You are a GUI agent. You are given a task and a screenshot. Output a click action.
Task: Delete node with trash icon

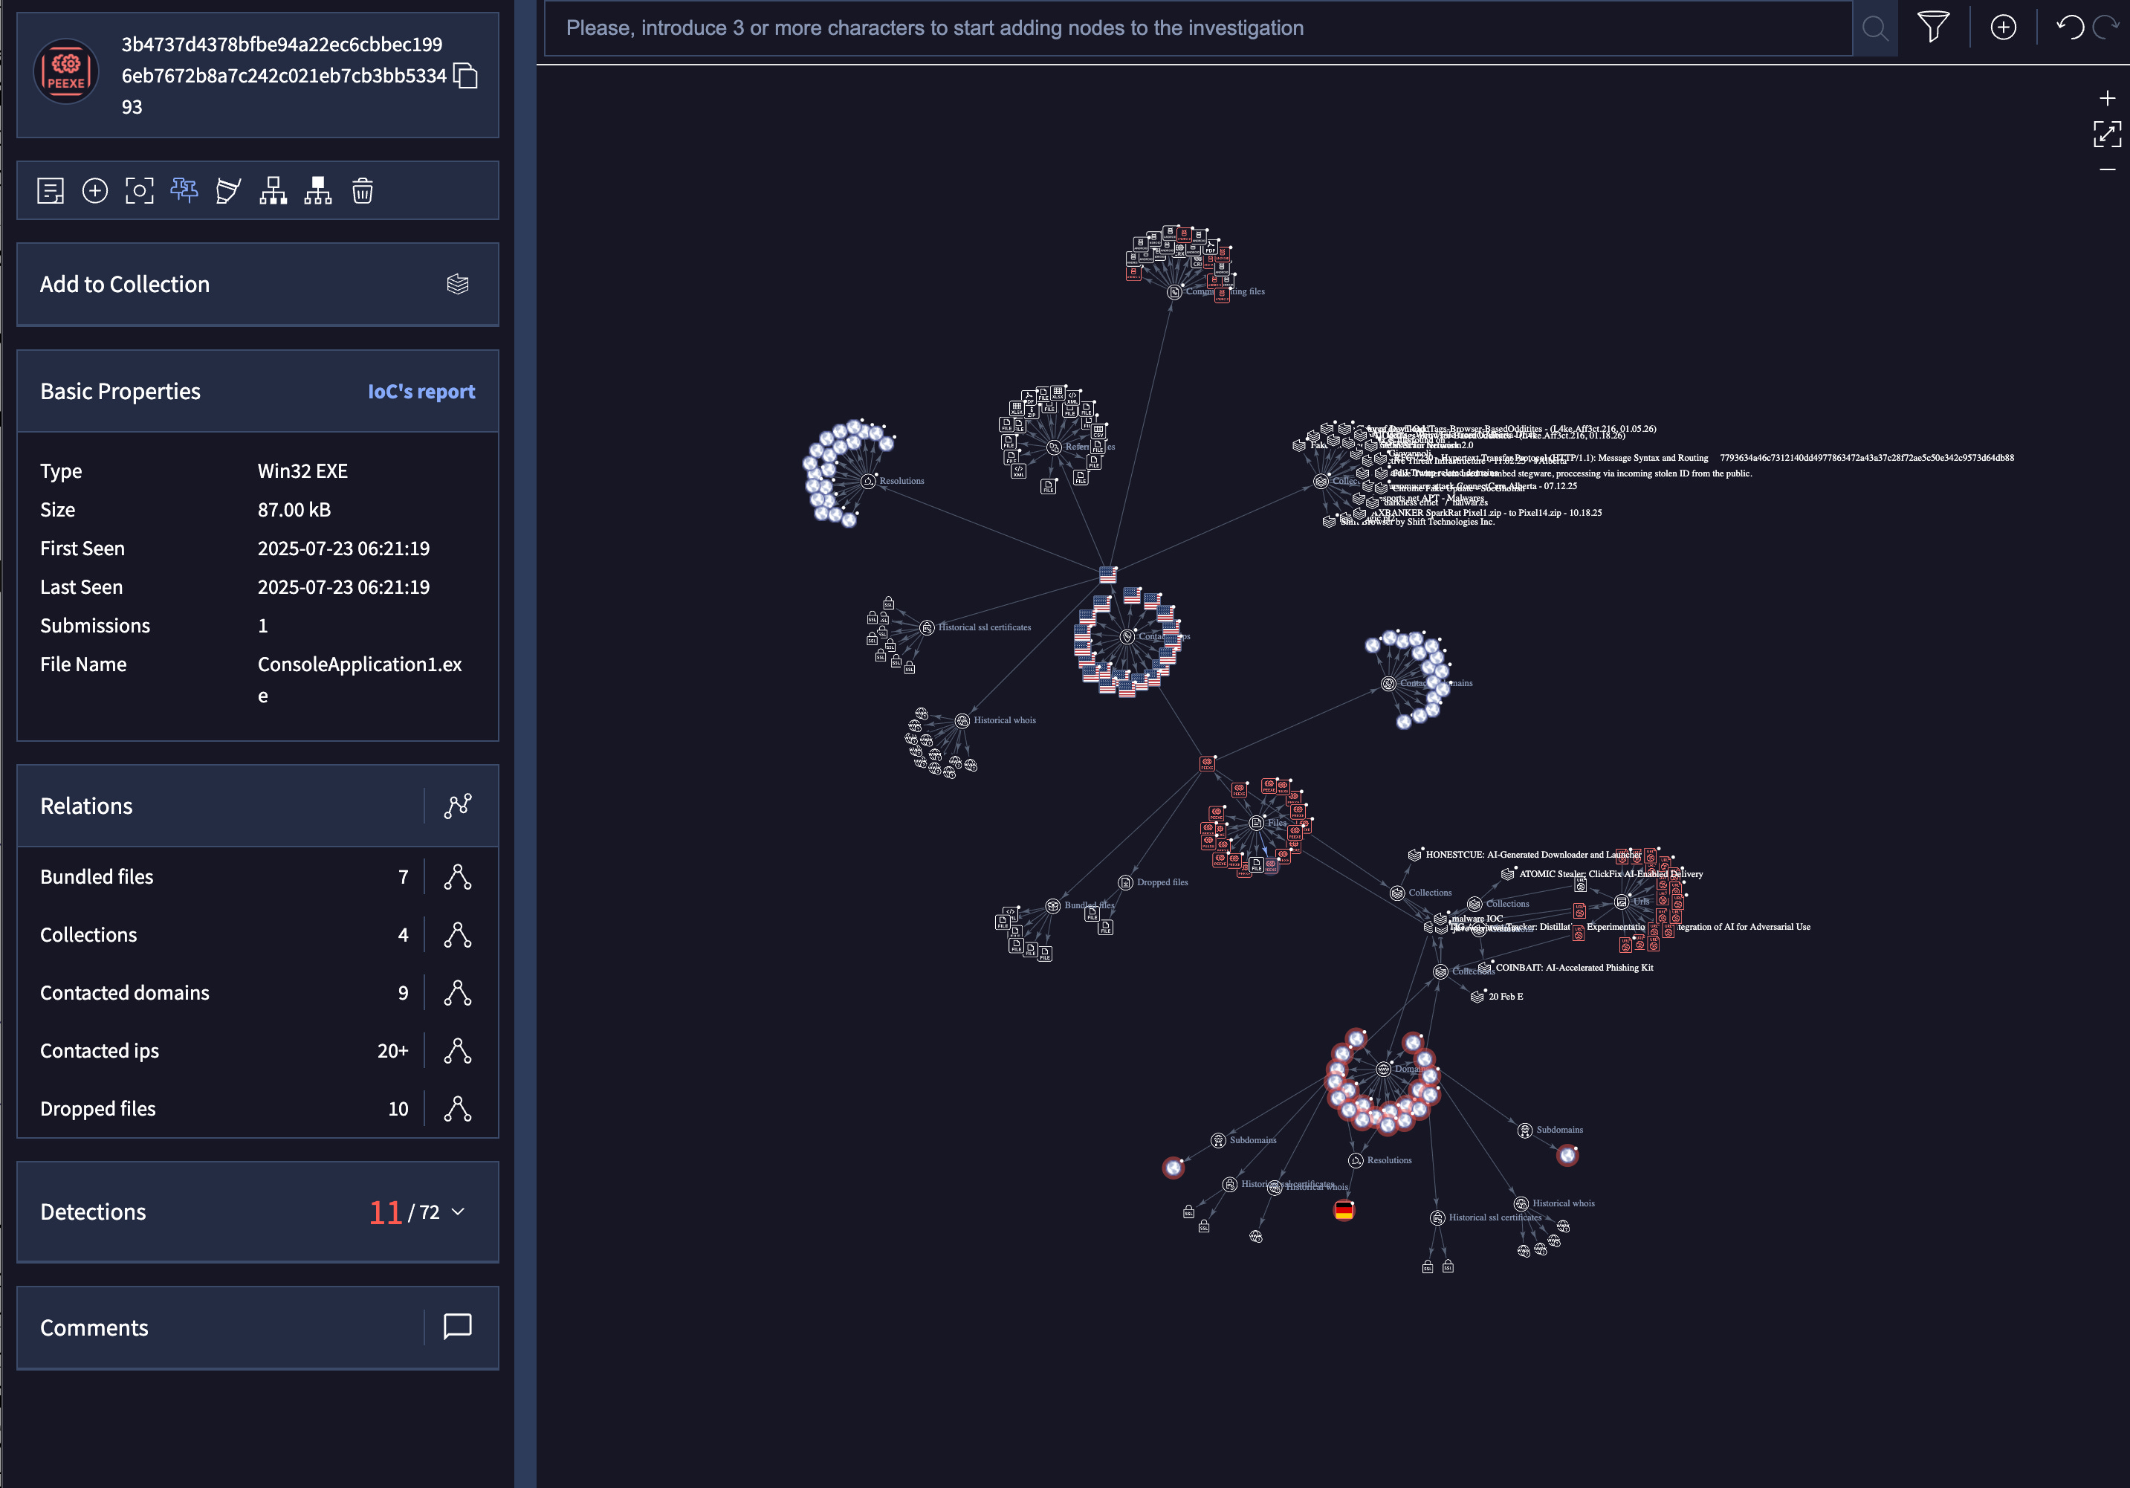coord(363,191)
